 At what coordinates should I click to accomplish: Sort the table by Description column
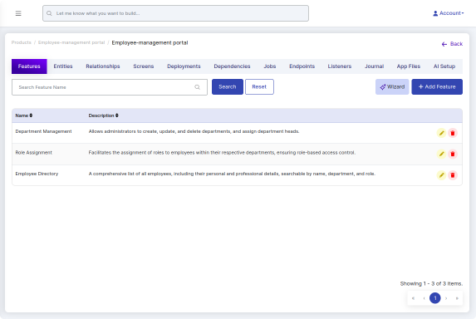click(x=104, y=115)
